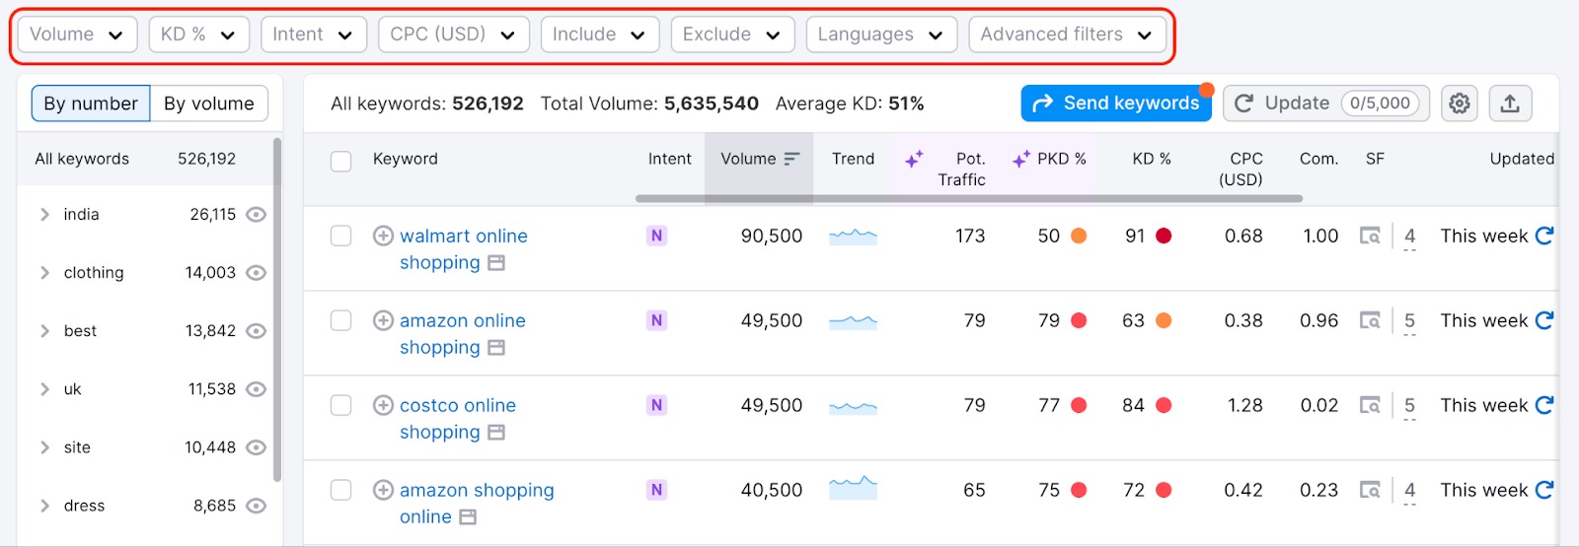Tick the select-all keywords header checkbox
Screen dimensions: 1579x547
tap(340, 161)
